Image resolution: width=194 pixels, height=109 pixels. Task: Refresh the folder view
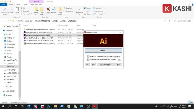point(169,21)
